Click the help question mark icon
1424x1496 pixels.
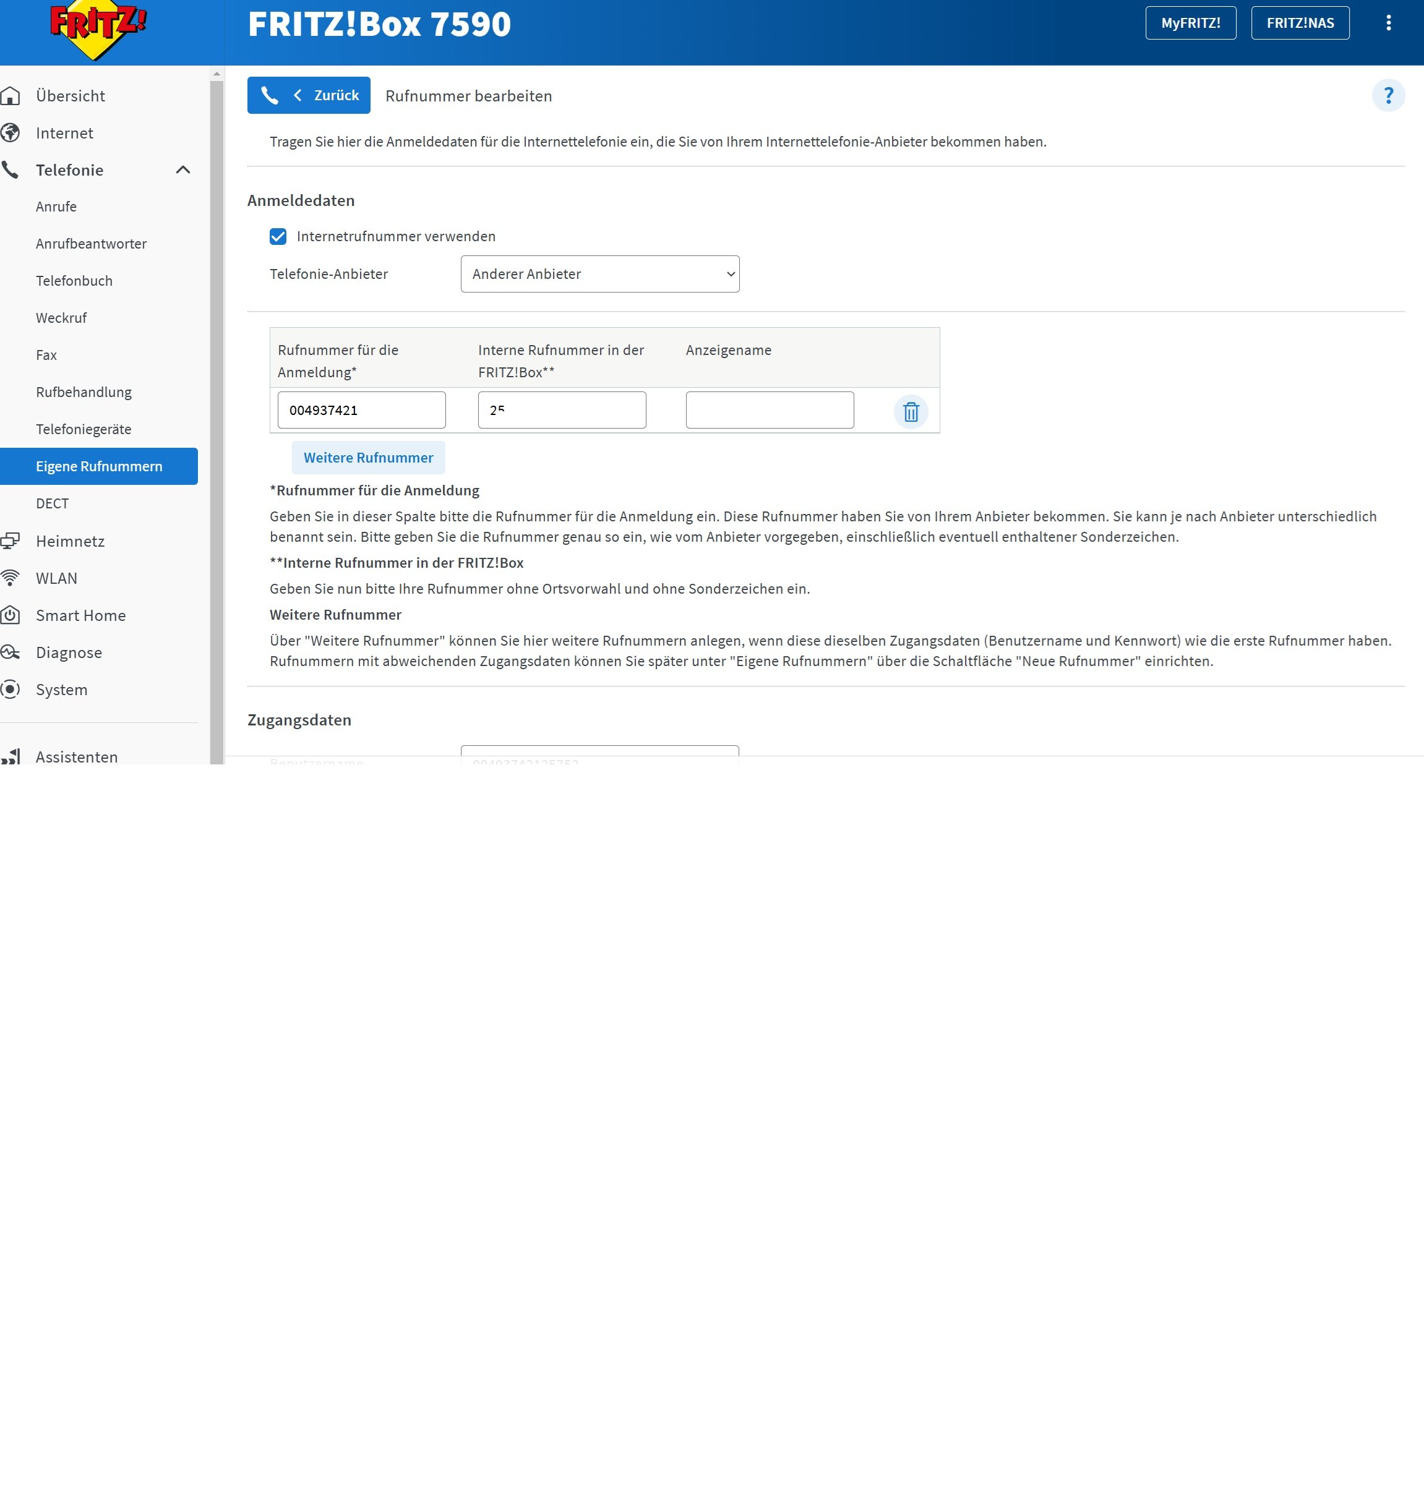click(x=1388, y=96)
